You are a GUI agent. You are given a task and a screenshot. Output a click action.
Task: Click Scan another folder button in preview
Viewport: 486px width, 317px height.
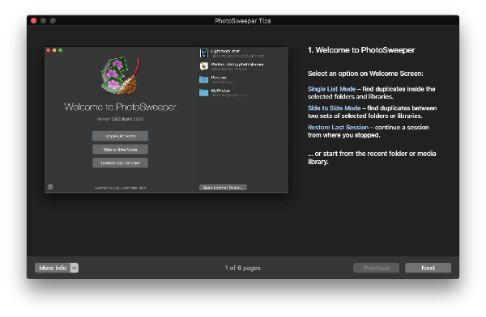[x=224, y=188]
